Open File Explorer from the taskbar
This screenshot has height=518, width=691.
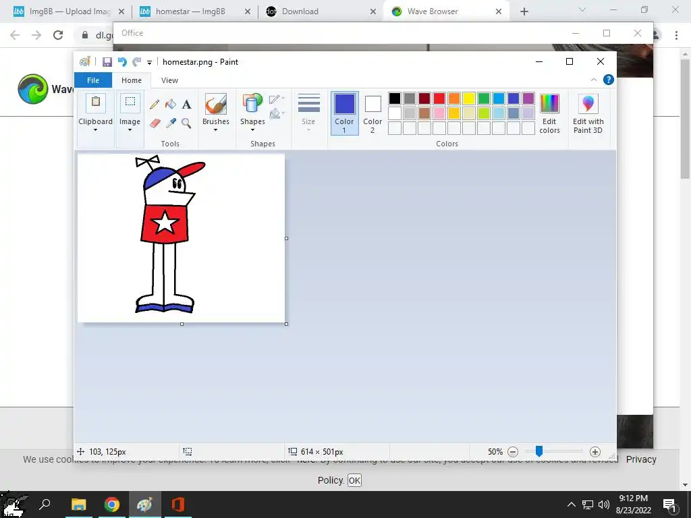[x=79, y=505]
